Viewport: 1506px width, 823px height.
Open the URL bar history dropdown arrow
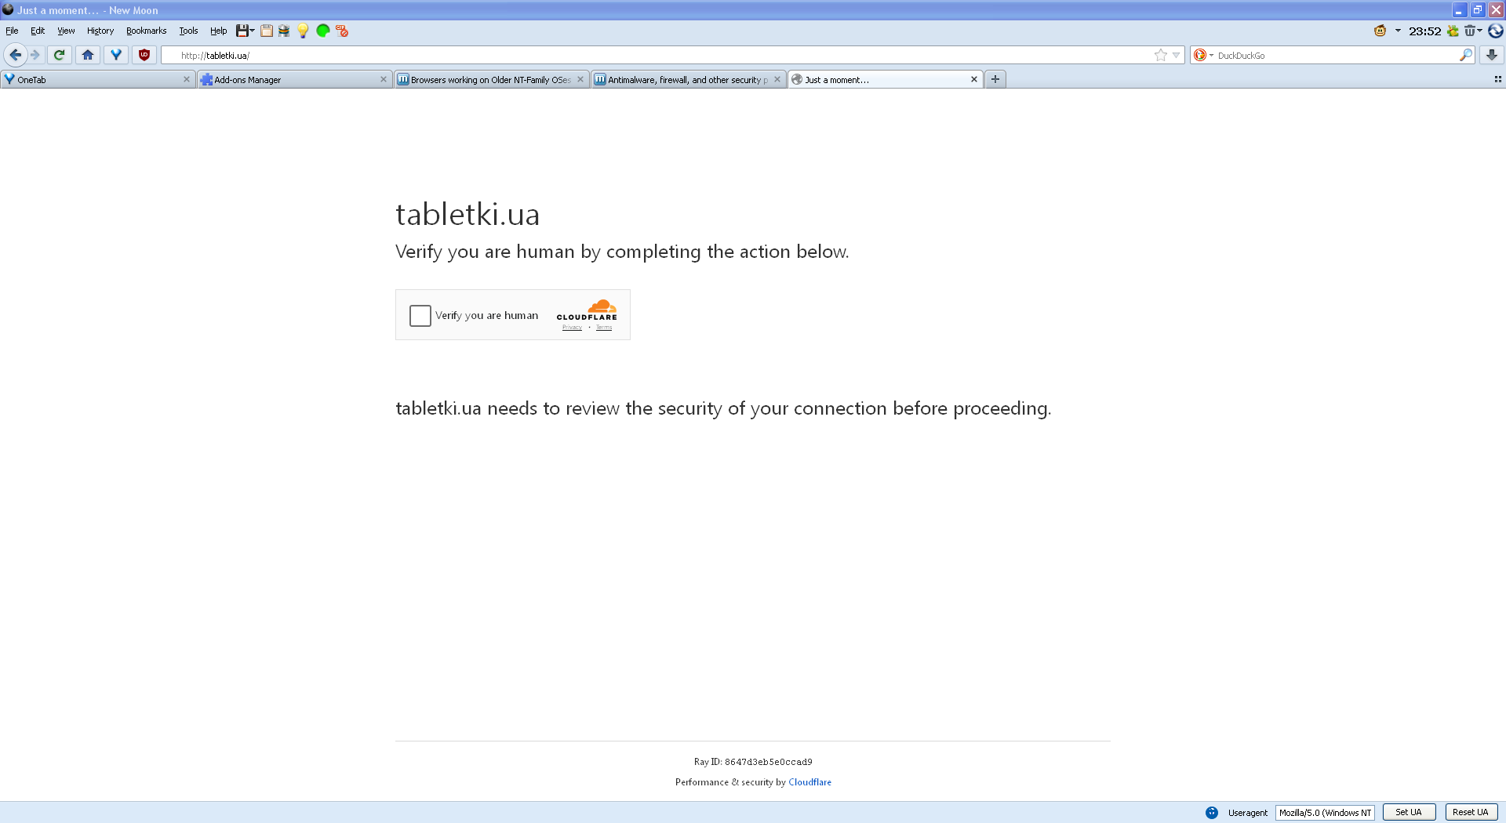(1176, 55)
